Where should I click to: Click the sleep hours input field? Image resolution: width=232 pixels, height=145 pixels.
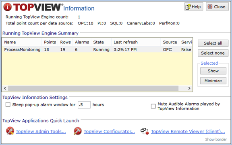84,105
